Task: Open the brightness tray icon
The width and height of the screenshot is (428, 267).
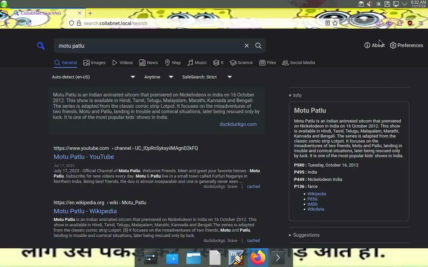Action: click(x=378, y=4)
